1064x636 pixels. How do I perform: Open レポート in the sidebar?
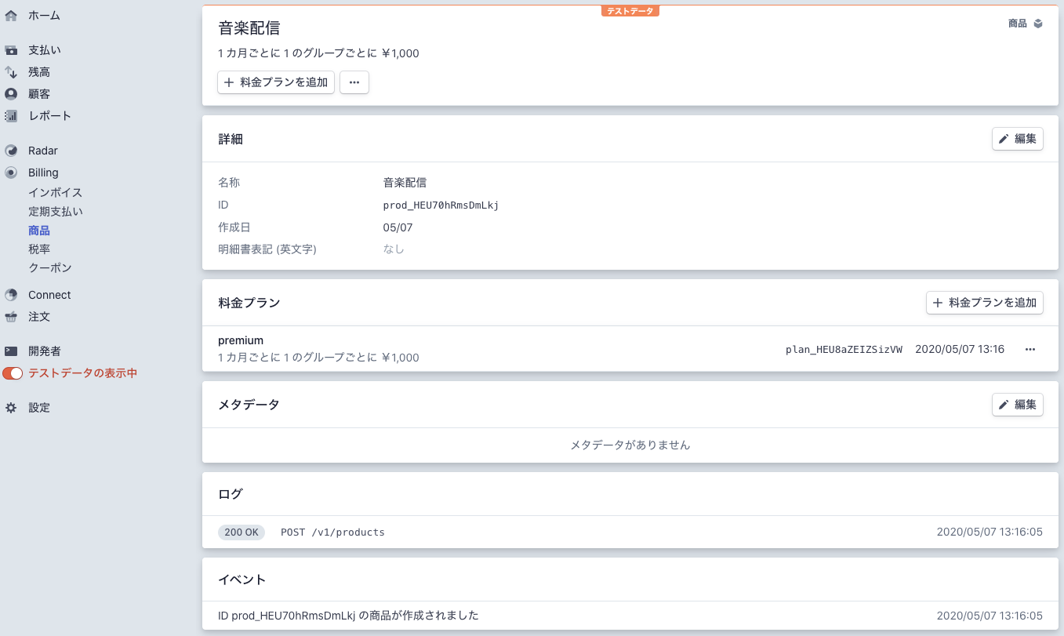(x=49, y=116)
